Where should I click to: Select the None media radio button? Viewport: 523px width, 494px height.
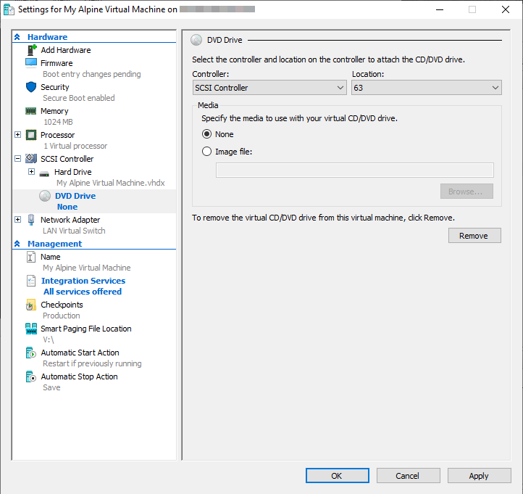[x=207, y=134]
